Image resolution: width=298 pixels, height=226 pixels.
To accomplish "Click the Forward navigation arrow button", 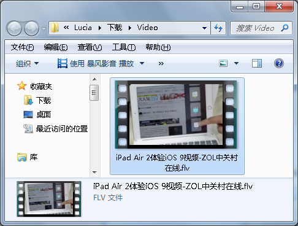I will [x=31, y=28].
